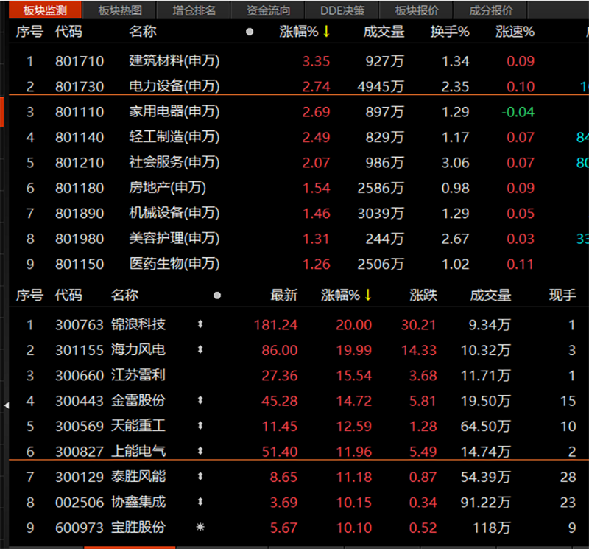Select sector 房地产(申万)
Viewport: 589px width, 549px height.
pos(168,188)
